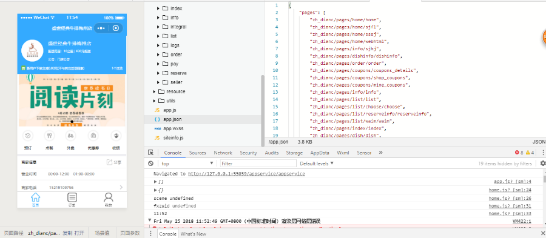This screenshot has width=546, height=238.
Task: Tap the profile tab icon in simulator
Action: 109,197
